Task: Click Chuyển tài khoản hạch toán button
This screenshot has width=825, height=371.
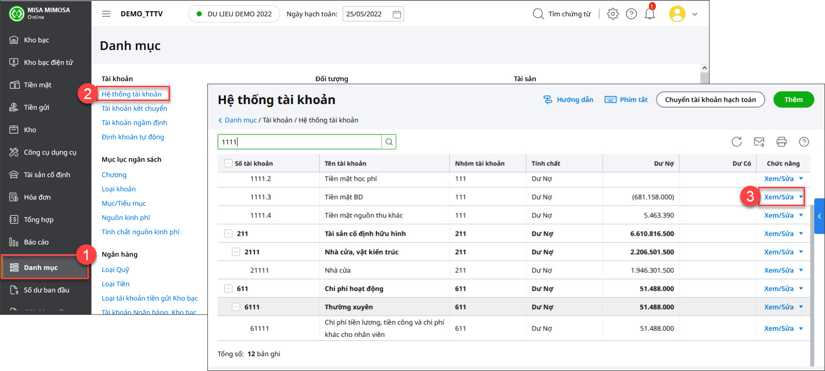Action: [x=710, y=100]
